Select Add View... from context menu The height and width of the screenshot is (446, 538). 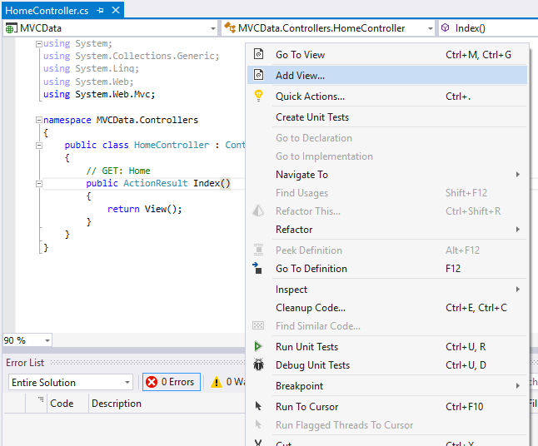pos(300,76)
